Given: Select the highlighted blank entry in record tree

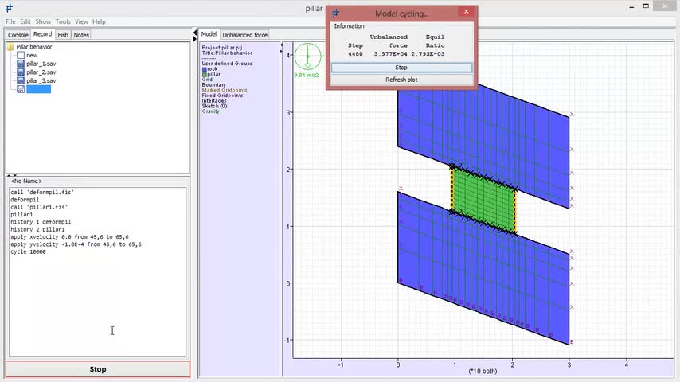Looking at the screenshot, I should 39,90.
